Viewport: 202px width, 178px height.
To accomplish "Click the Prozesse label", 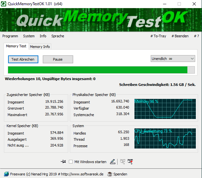I will point(81,146).
